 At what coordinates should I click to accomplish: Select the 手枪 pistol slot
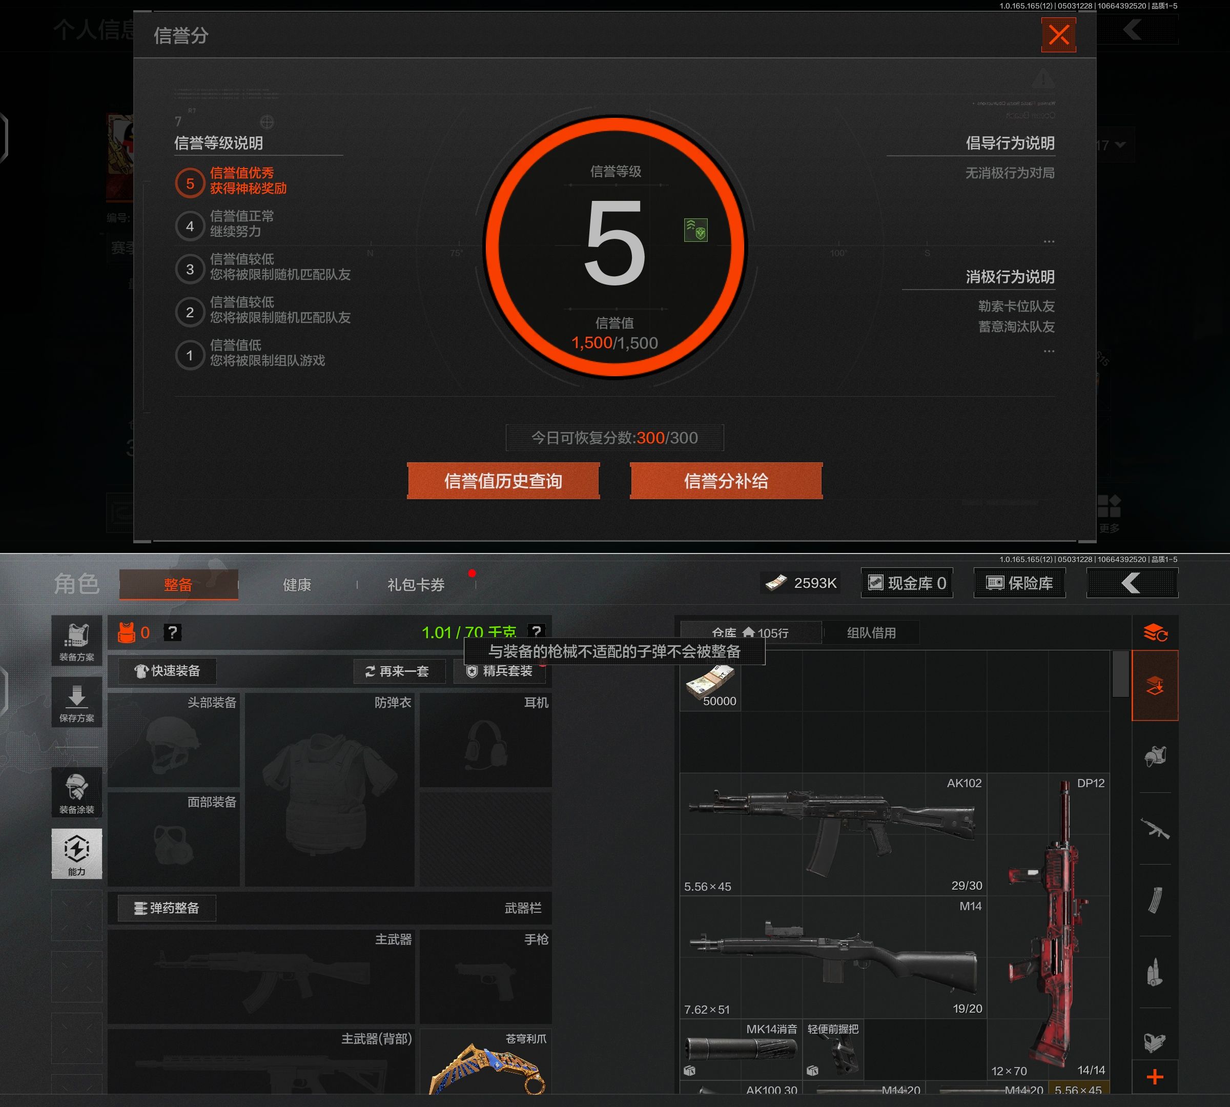pos(485,976)
